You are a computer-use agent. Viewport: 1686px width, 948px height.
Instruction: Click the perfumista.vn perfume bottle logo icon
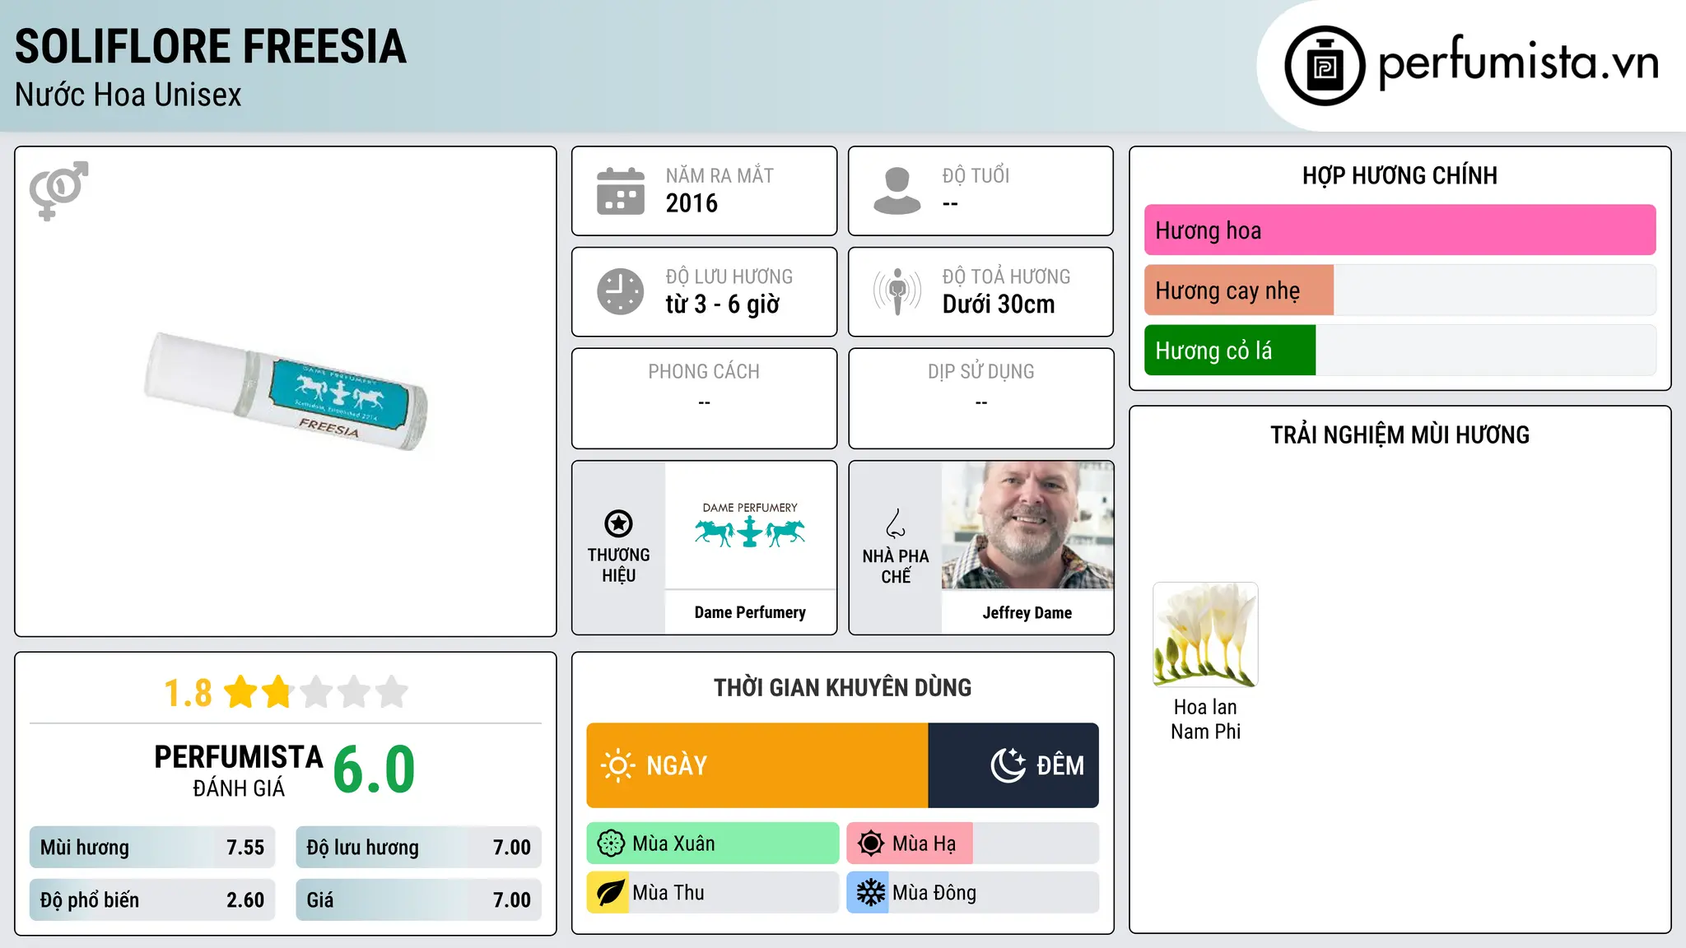tap(1325, 66)
